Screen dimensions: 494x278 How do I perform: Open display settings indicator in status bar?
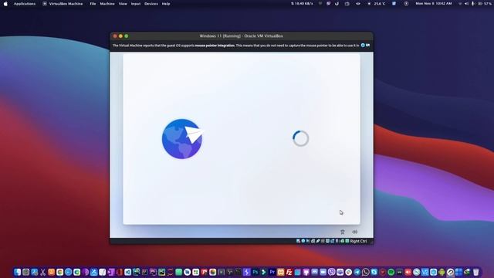(327, 241)
